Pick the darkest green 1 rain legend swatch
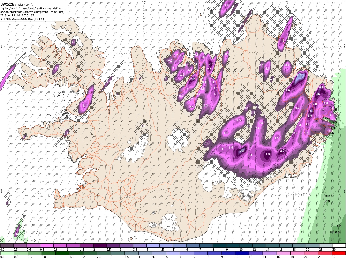The image size is (346, 259). tap(62, 253)
